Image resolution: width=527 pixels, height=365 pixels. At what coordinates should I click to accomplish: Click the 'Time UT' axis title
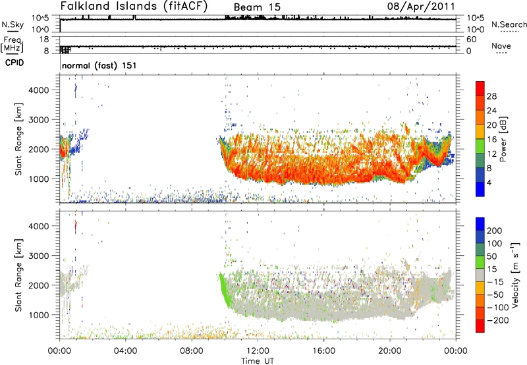pos(258,360)
